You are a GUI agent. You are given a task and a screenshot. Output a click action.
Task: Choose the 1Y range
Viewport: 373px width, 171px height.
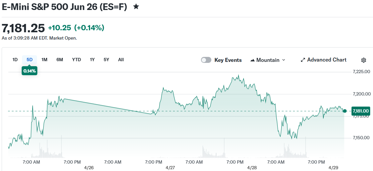[92, 60]
